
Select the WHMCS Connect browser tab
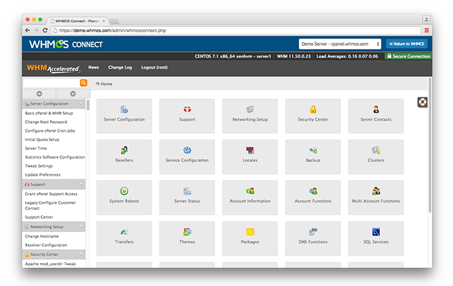76,21
